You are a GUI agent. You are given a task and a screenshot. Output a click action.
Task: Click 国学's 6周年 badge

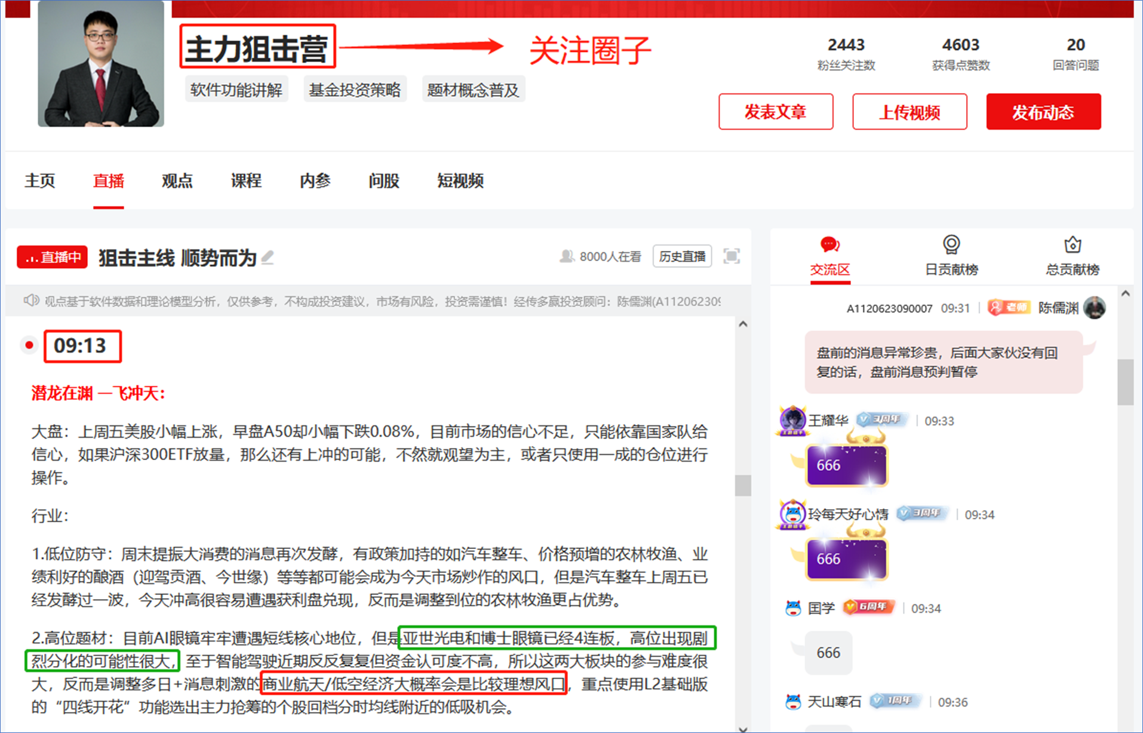point(869,608)
